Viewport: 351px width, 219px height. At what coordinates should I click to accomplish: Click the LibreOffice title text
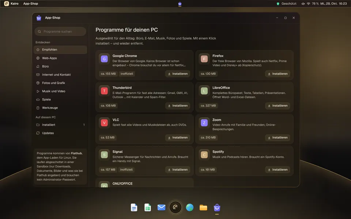(x=221, y=88)
